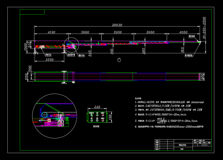Click the 130 control box height dimension
223x160 pixels.
click(110, 117)
